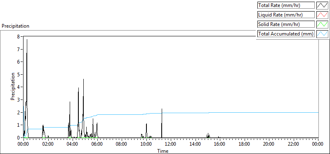
Task: Click the 16:00 time axis tick label
Action: pos(220,145)
